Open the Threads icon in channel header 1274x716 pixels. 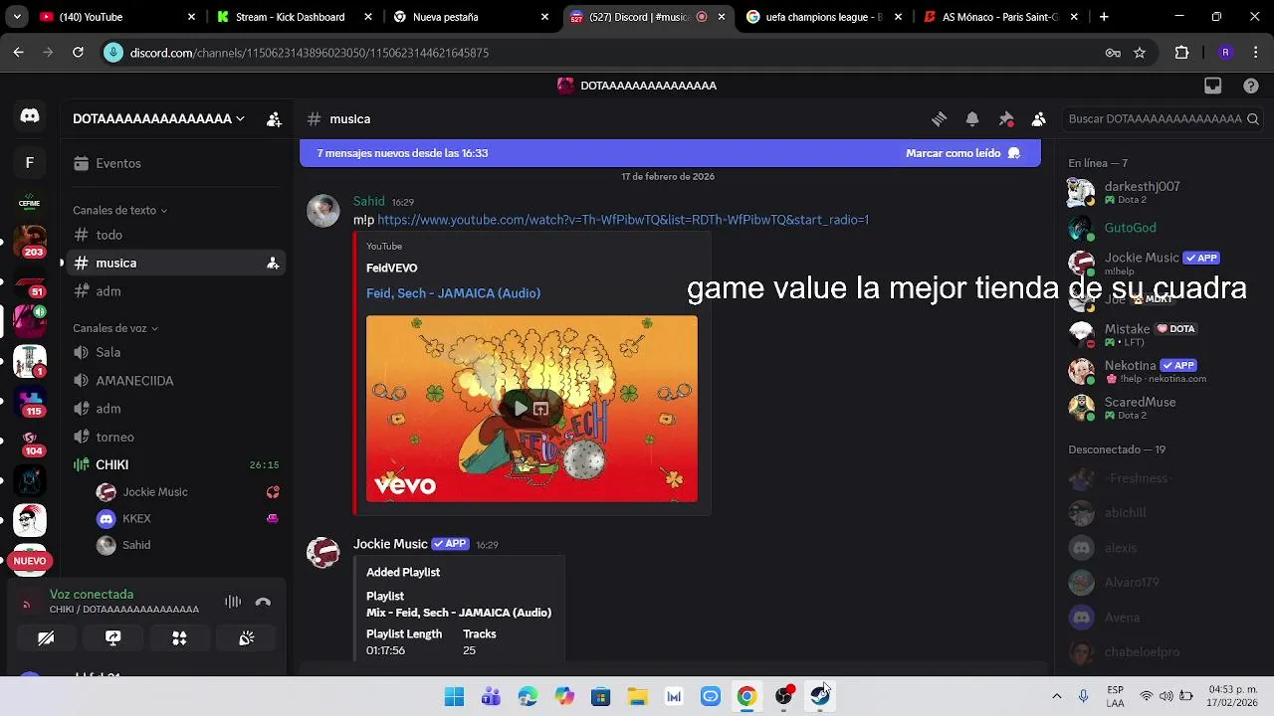tap(939, 119)
